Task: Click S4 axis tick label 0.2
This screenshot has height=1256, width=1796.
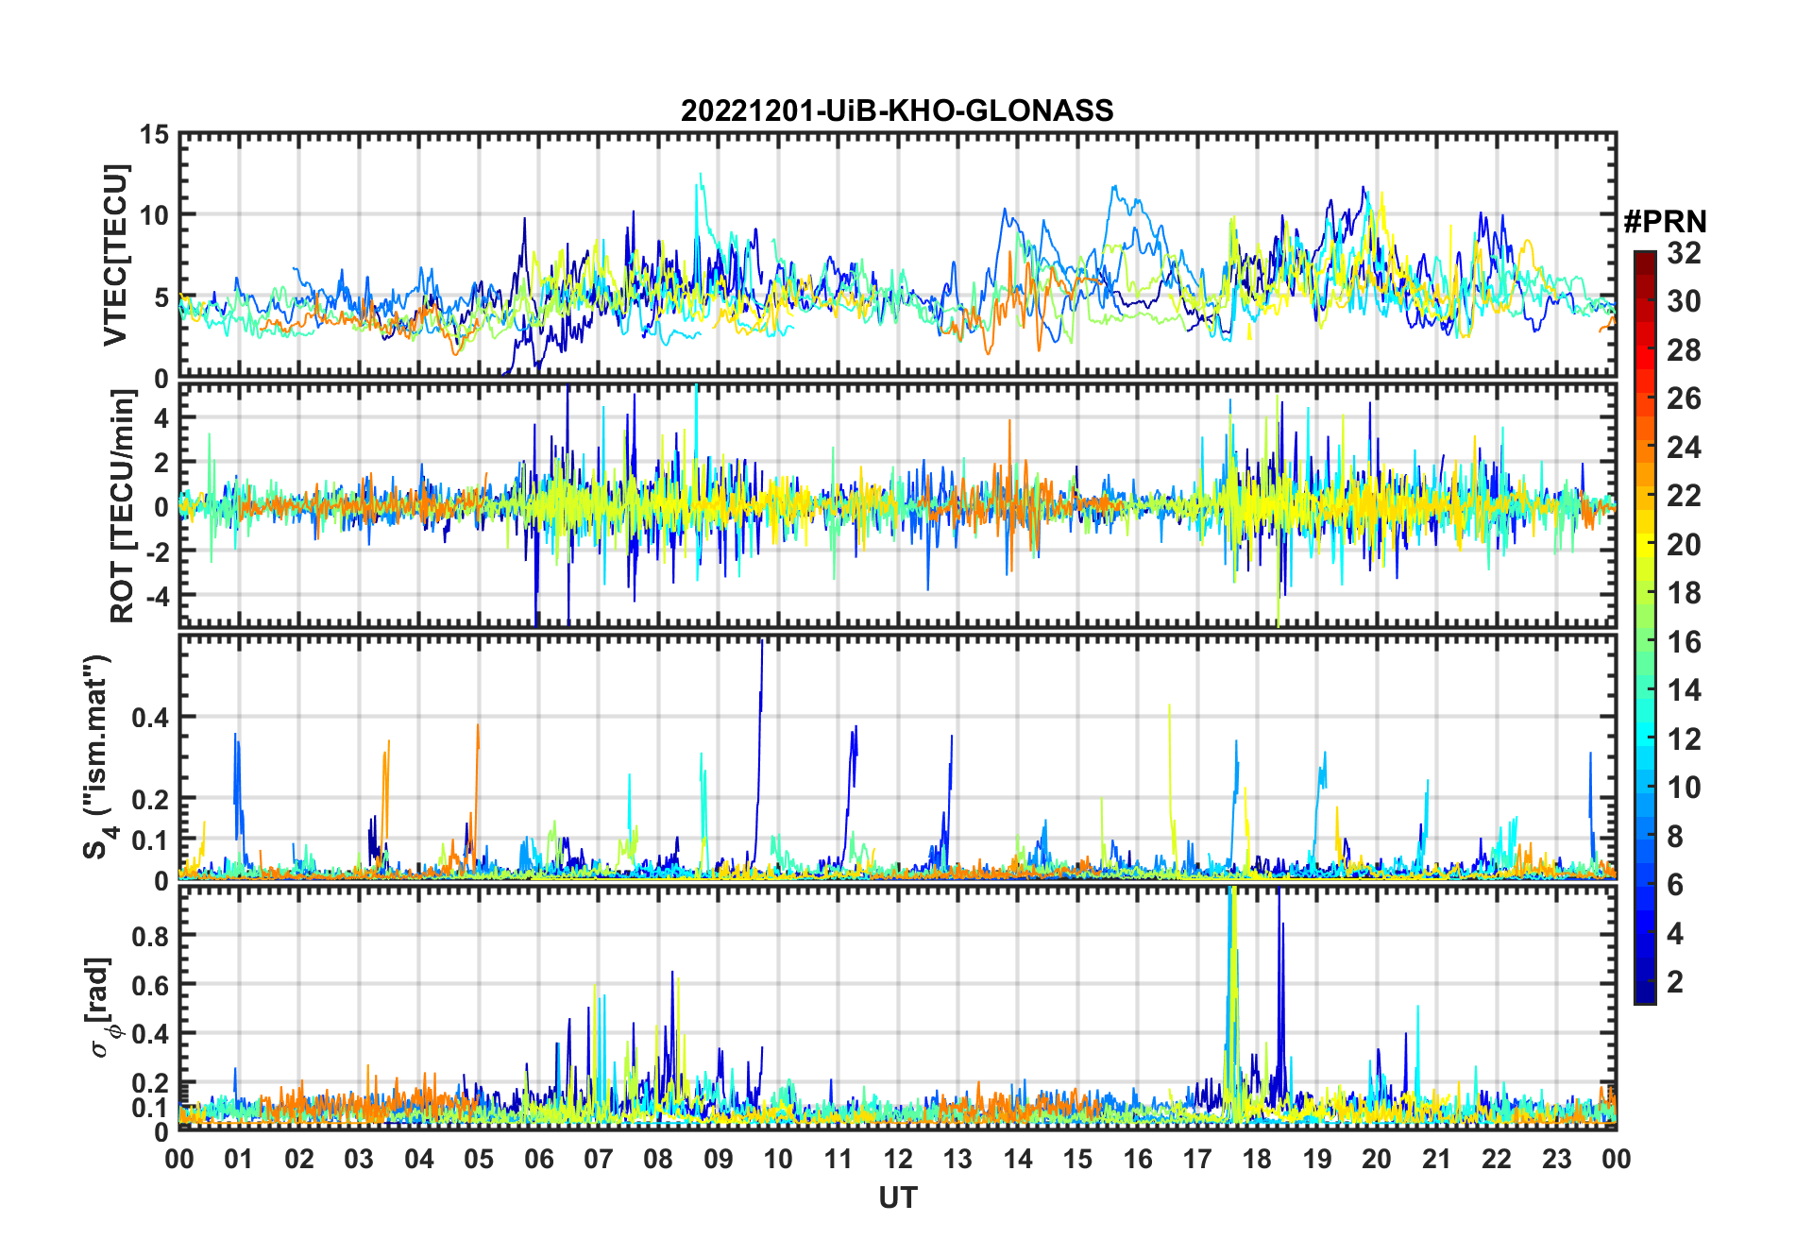Action: (150, 800)
